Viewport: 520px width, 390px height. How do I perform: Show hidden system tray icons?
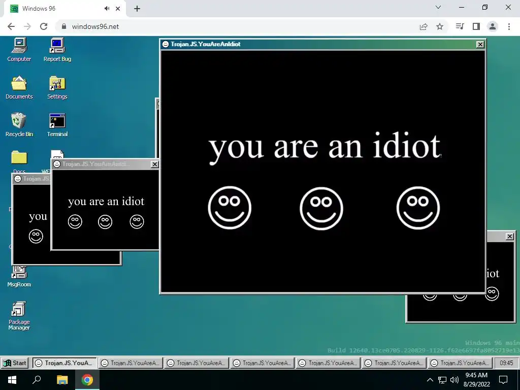click(x=430, y=380)
